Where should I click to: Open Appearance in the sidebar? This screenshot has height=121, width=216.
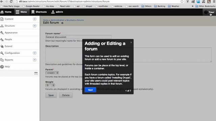point(11,33)
